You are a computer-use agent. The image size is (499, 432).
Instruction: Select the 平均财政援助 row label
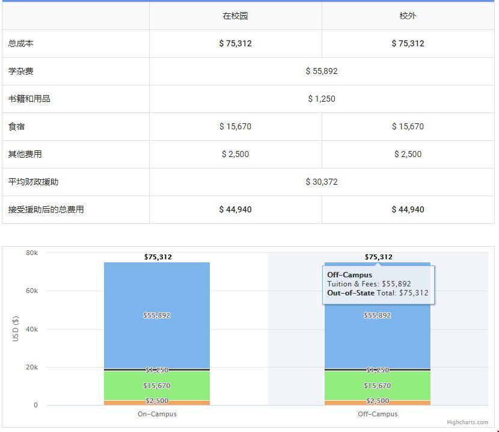pyautogui.click(x=33, y=182)
